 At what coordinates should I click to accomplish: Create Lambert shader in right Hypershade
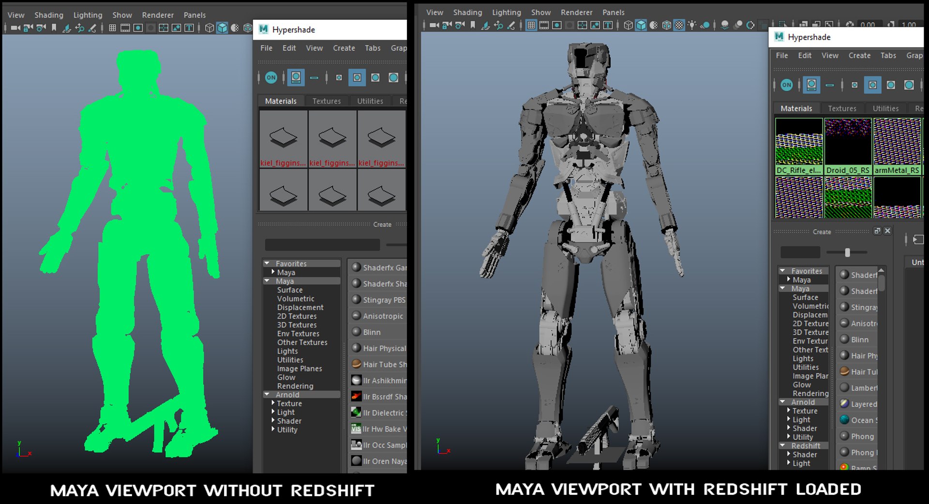pos(857,388)
